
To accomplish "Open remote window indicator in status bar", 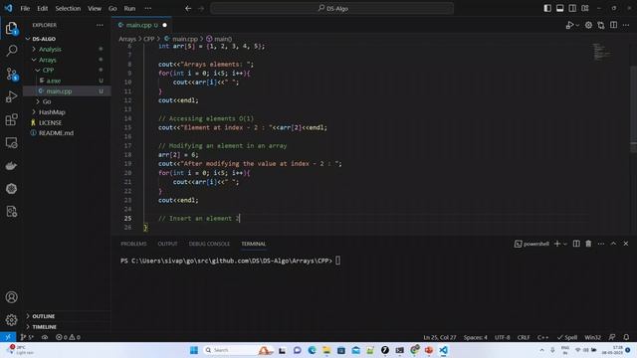I will coord(8,337).
